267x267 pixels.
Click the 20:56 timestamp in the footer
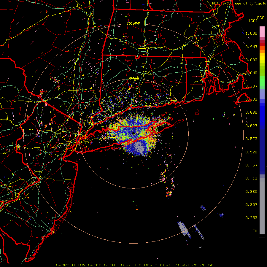click(x=207, y=265)
